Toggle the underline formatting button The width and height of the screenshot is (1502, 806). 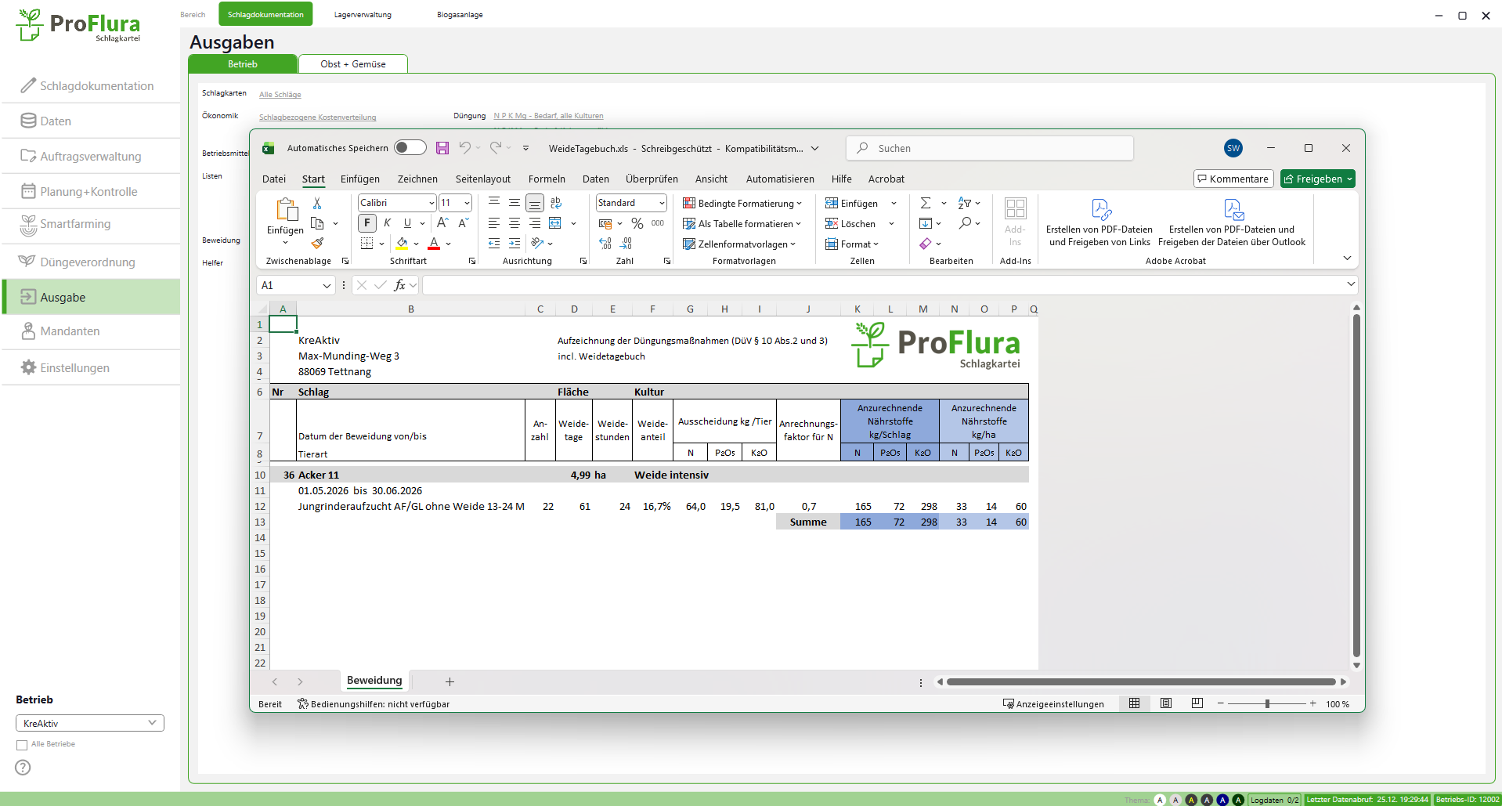coord(407,223)
